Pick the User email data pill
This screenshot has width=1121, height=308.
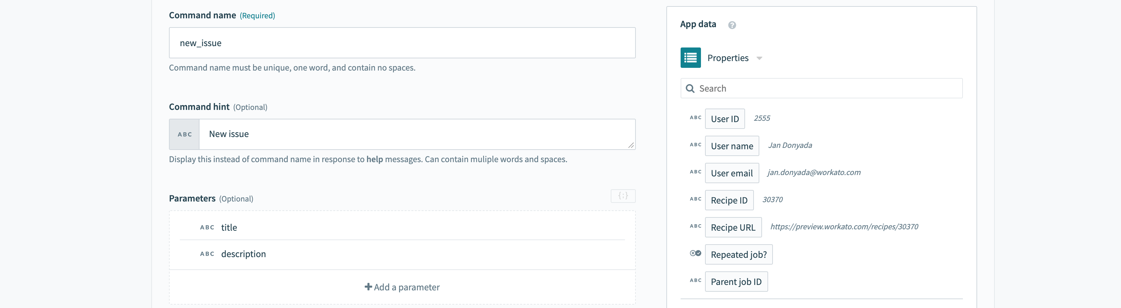pos(731,173)
